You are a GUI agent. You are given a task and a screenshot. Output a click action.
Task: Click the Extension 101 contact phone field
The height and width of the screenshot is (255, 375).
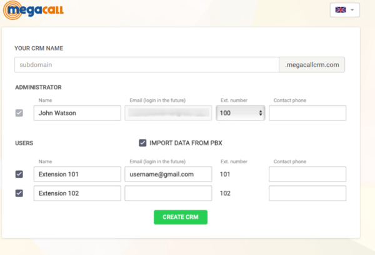[307, 175]
